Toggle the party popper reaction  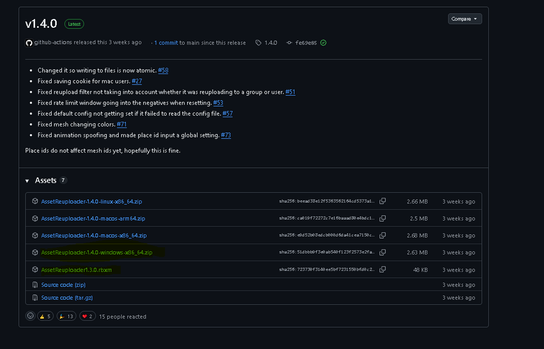click(x=66, y=316)
